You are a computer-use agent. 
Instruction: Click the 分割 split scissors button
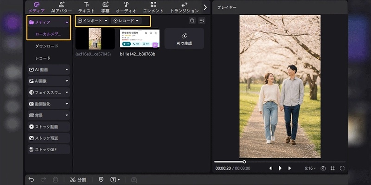point(78,179)
